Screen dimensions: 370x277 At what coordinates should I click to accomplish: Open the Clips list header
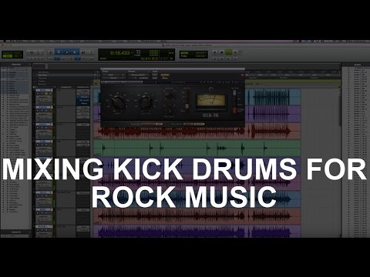(x=357, y=65)
